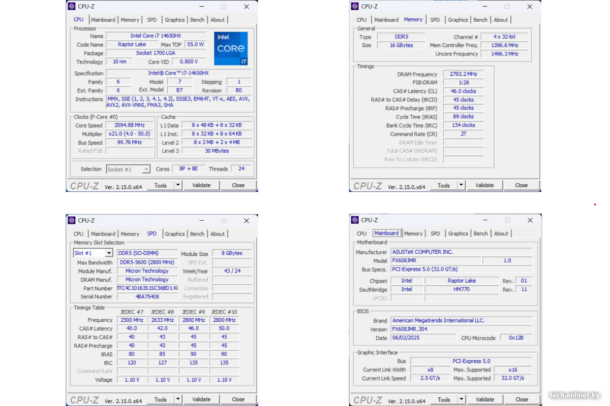Open the Slot #1 memory slot dropdown
This screenshot has width=610, height=406.
(x=109, y=253)
